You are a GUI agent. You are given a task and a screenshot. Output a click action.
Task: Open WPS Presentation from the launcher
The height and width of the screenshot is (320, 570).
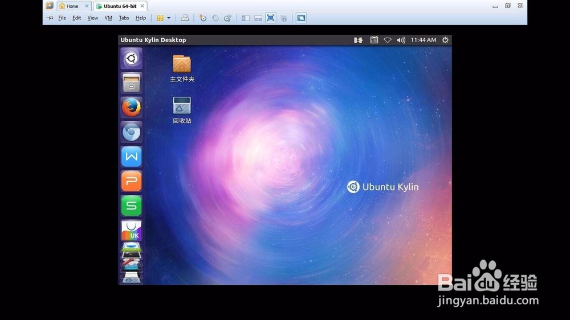coord(131,181)
